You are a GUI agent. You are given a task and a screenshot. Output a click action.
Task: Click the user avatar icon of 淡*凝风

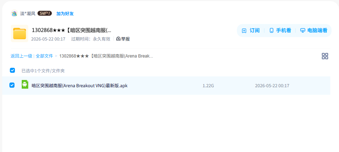click(x=14, y=13)
